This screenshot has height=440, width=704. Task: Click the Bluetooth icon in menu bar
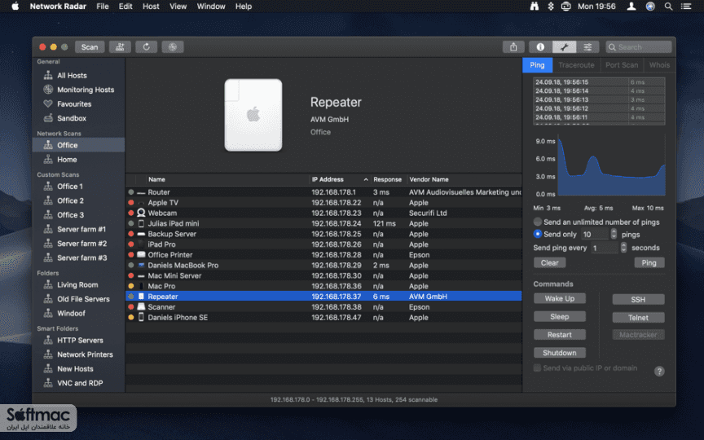(551, 7)
